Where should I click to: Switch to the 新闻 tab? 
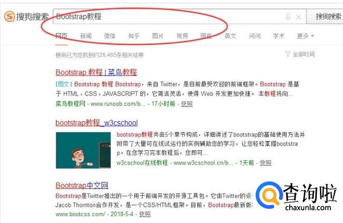[85, 36]
